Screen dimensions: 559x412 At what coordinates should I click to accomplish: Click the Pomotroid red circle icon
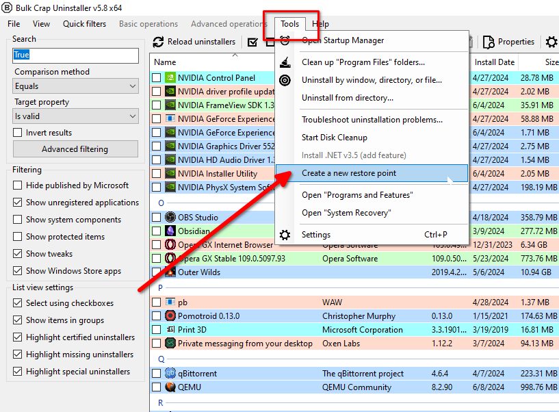point(170,316)
